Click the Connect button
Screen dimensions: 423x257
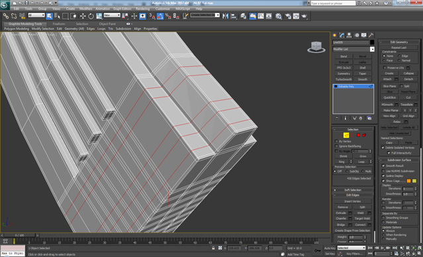point(360,225)
